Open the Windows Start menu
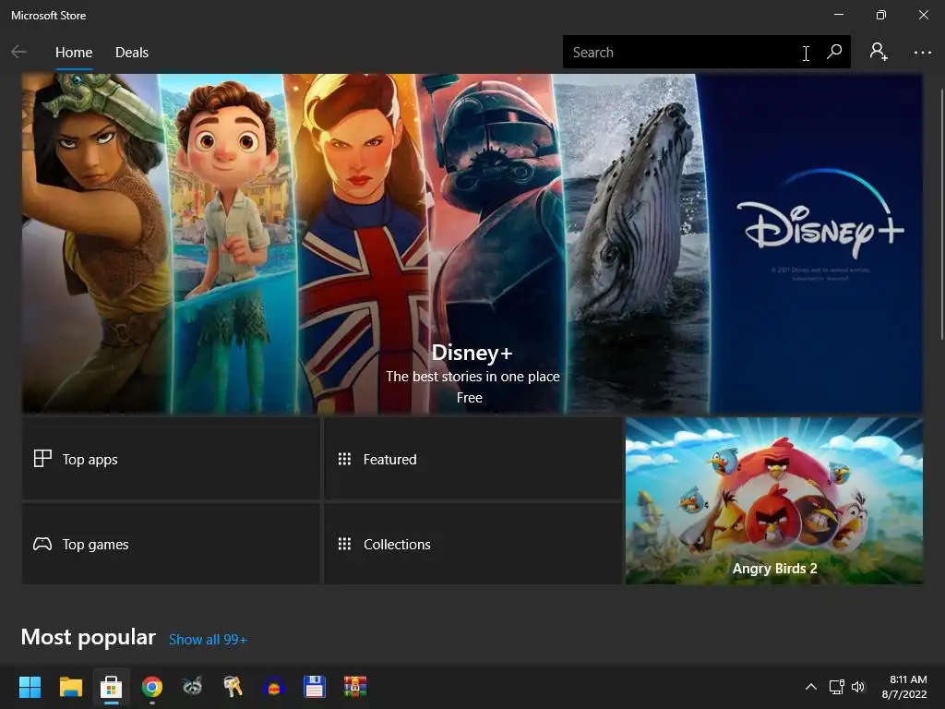The height and width of the screenshot is (709, 945). [x=30, y=687]
